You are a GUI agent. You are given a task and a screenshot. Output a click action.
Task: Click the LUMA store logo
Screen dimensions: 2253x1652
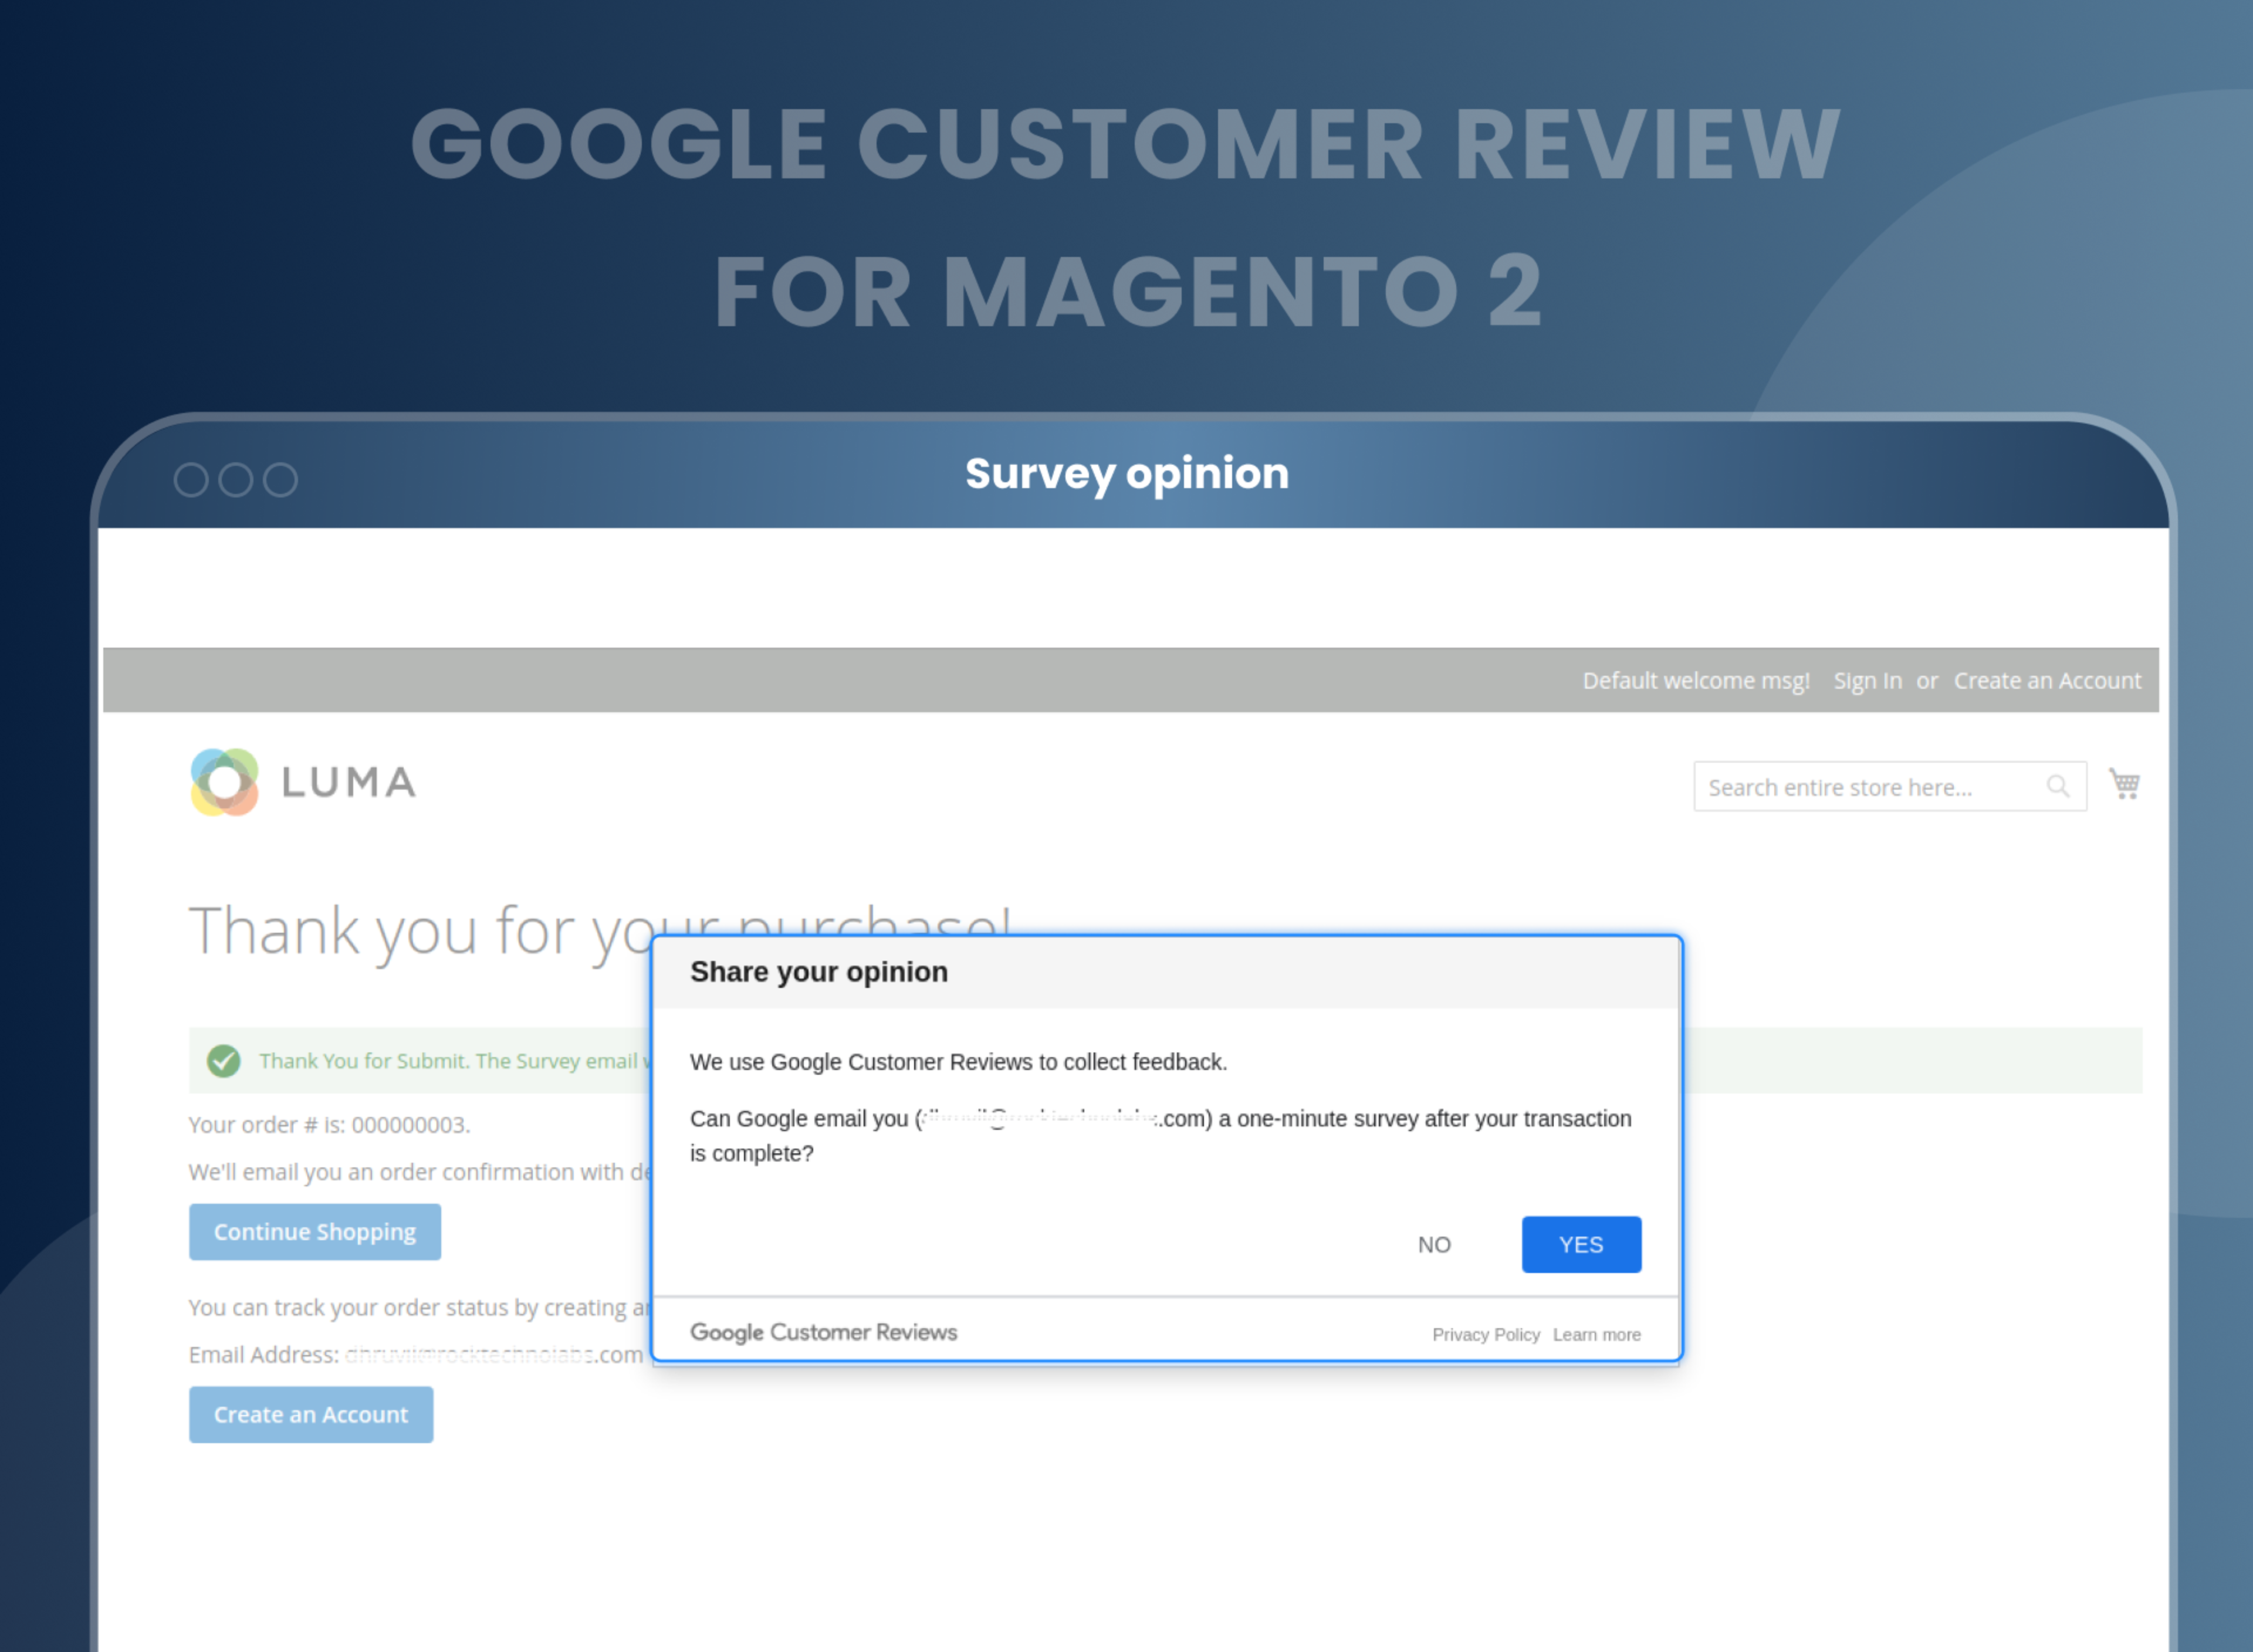click(303, 782)
